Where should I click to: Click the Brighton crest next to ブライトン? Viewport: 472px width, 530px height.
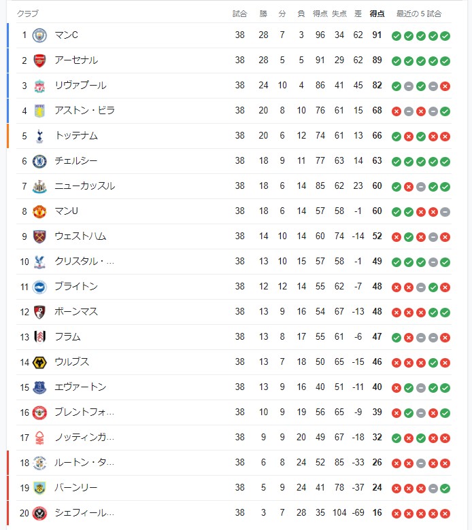click(x=39, y=287)
